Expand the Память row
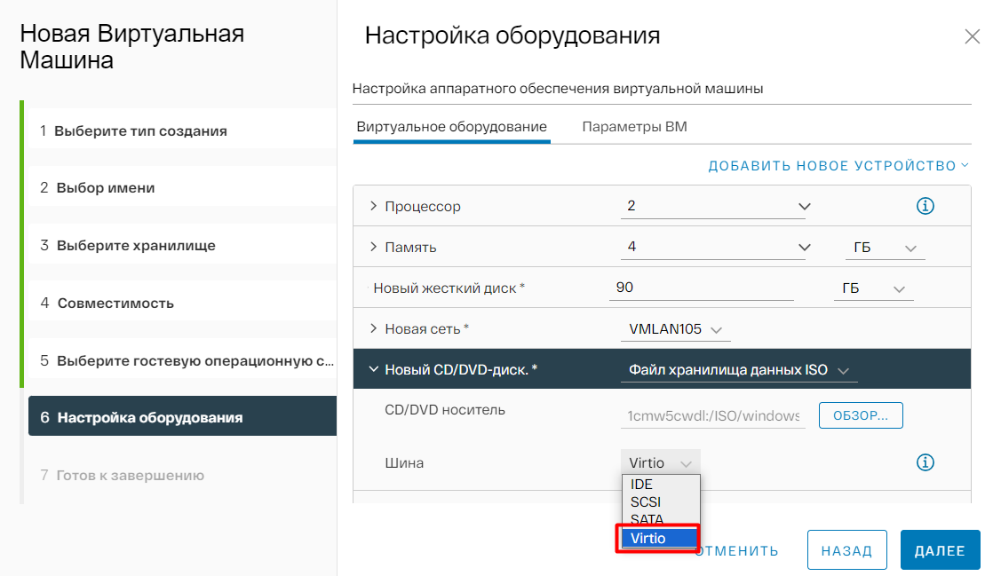985x576 pixels. point(373,248)
